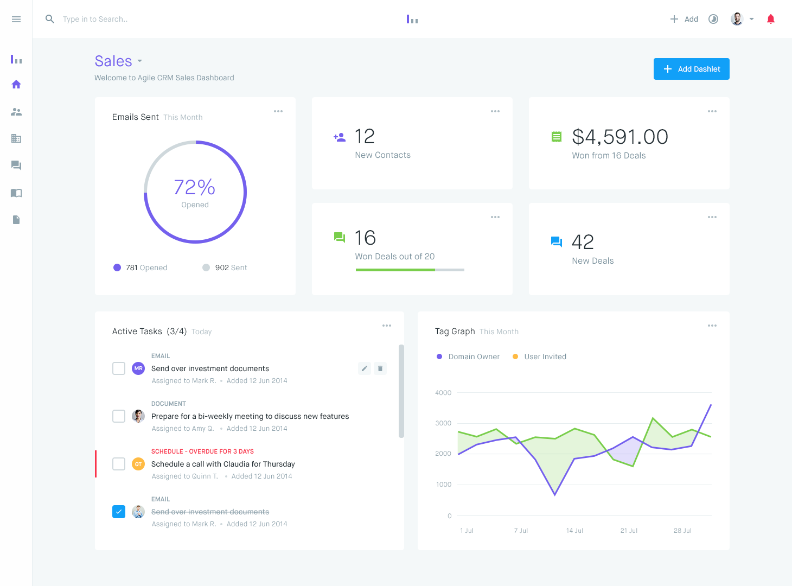Screen dimensions: 792x586
Task: Select the Home icon in the sidebar
Action: pos(16,85)
